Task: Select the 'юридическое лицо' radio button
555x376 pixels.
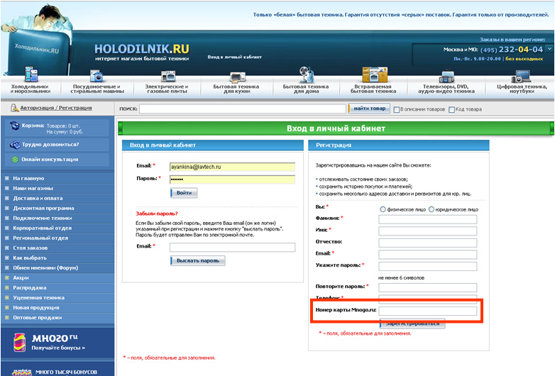Action: pyautogui.click(x=431, y=209)
